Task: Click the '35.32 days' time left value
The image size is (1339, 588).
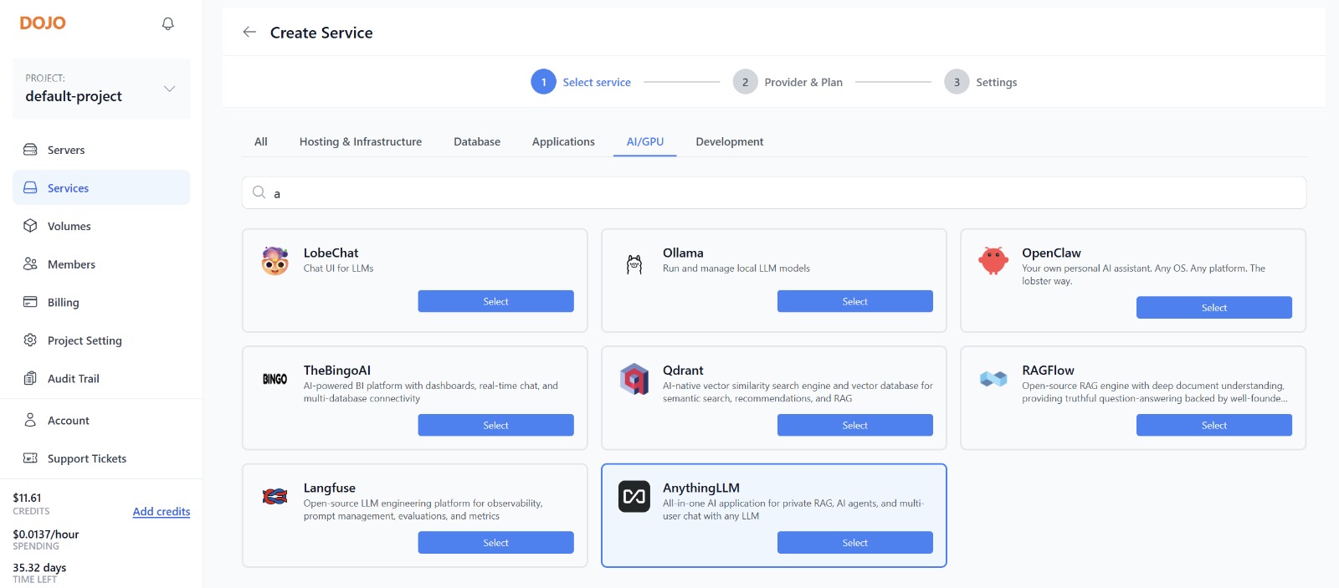Action: [x=39, y=567]
